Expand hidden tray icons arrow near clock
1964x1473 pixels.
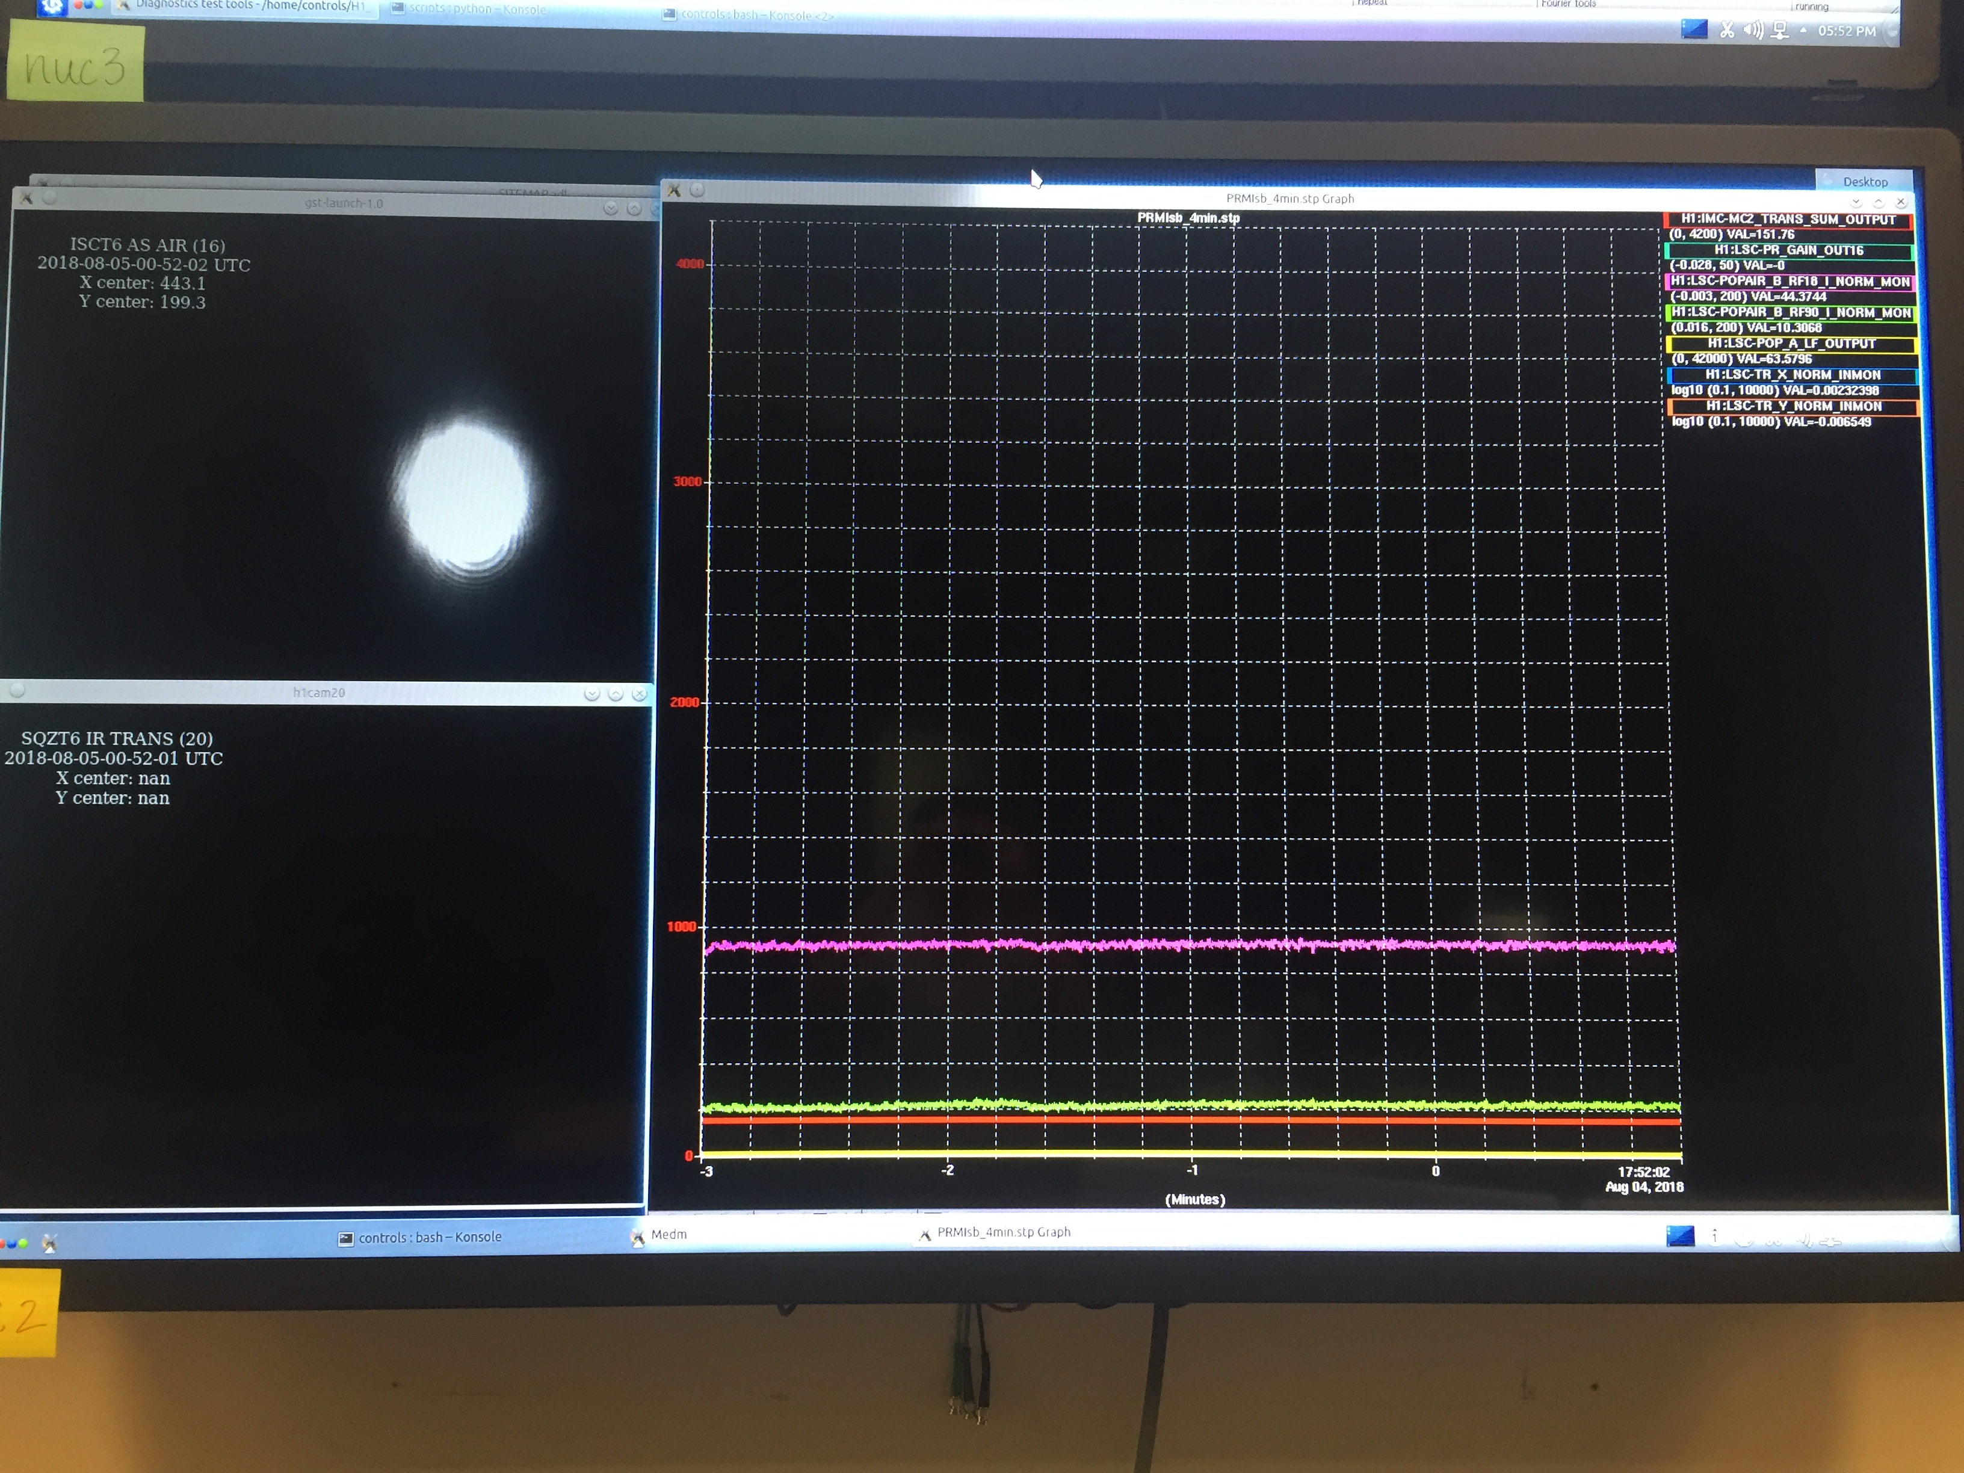[x=1803, y=30]
